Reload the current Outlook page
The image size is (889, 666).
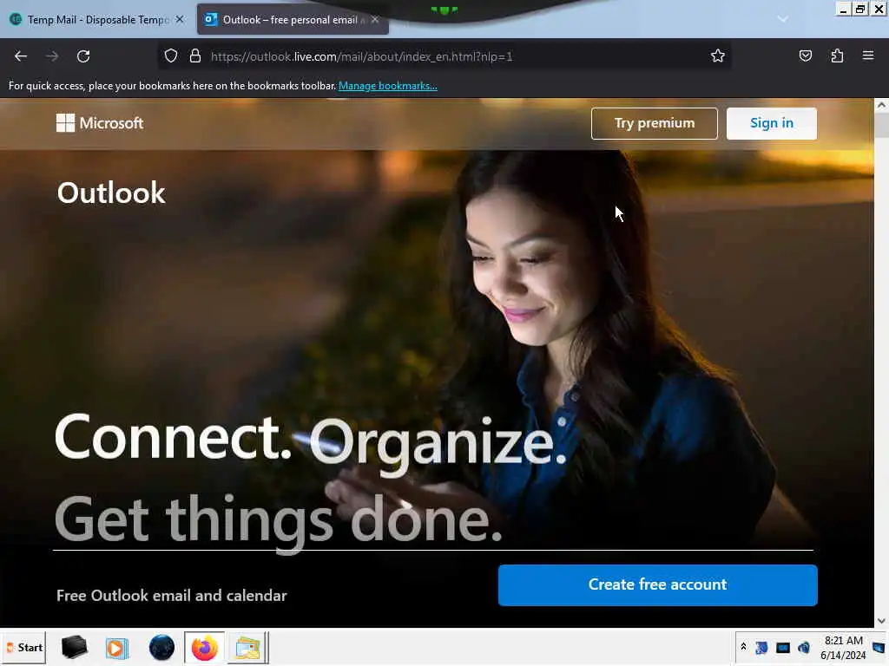click(83, 56)
